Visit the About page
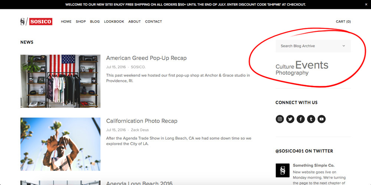 coord(134,21)
